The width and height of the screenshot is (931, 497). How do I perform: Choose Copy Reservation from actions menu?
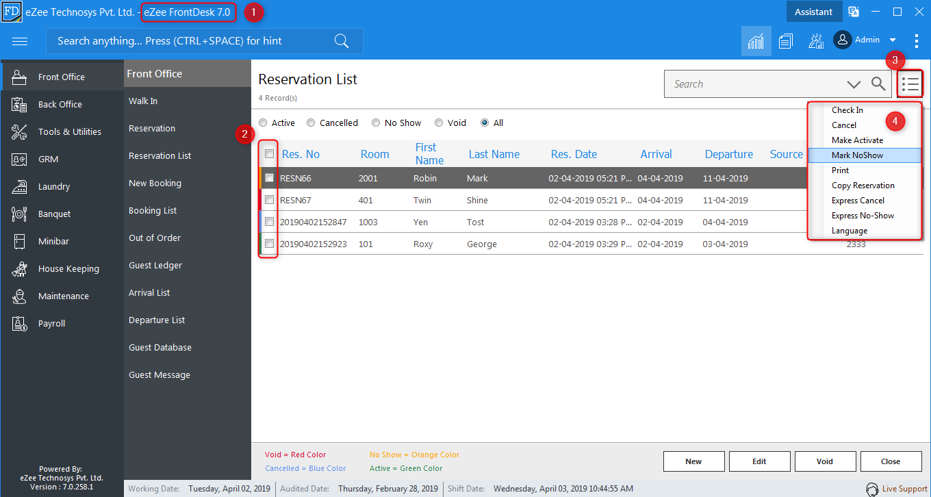865,186
